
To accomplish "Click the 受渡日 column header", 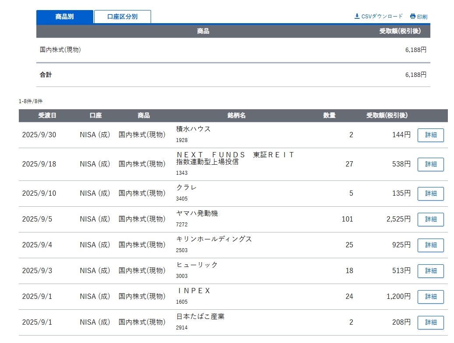I will 47,116.
